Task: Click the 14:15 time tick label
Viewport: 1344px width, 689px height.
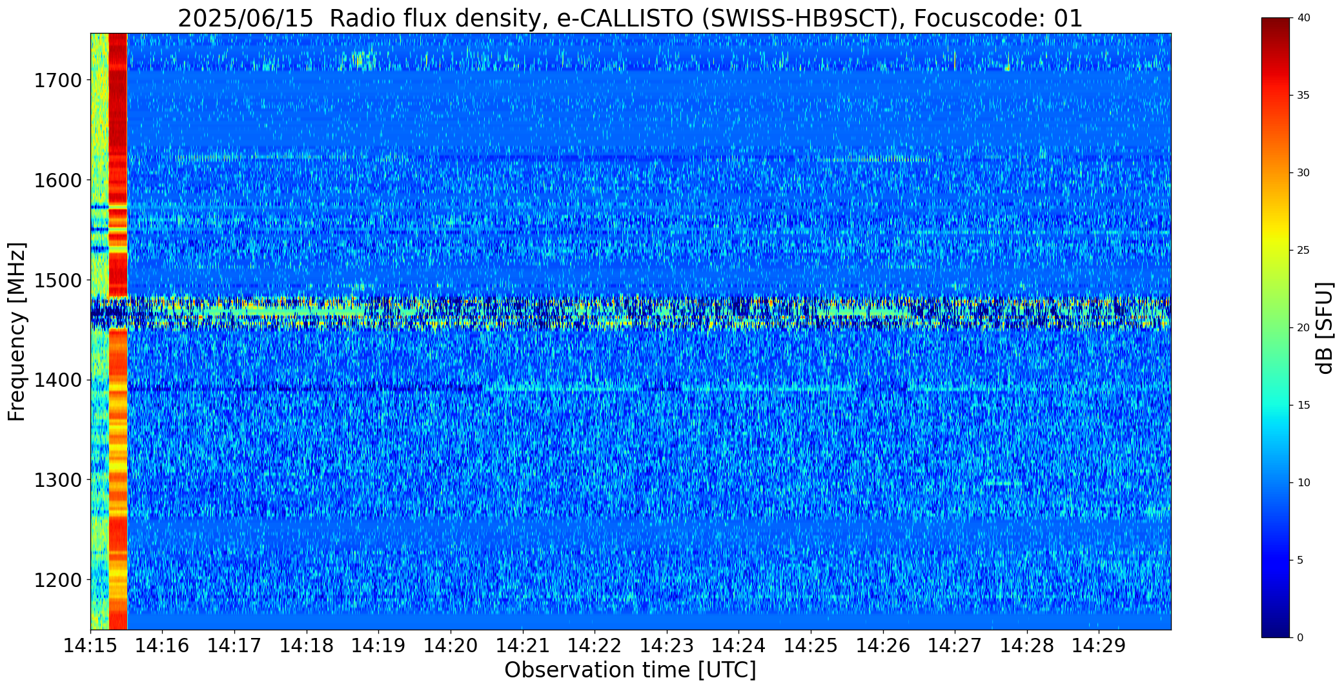Action: coord(90,645)
